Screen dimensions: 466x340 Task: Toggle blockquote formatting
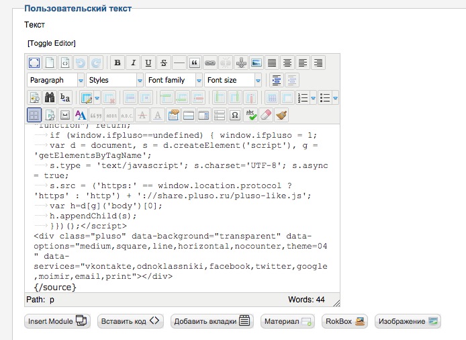[x=195, y=62]
